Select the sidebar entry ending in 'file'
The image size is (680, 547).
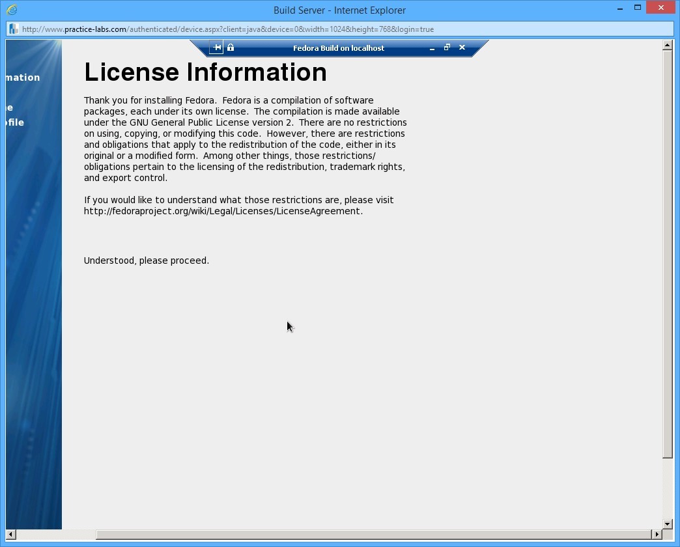[14, 122]
